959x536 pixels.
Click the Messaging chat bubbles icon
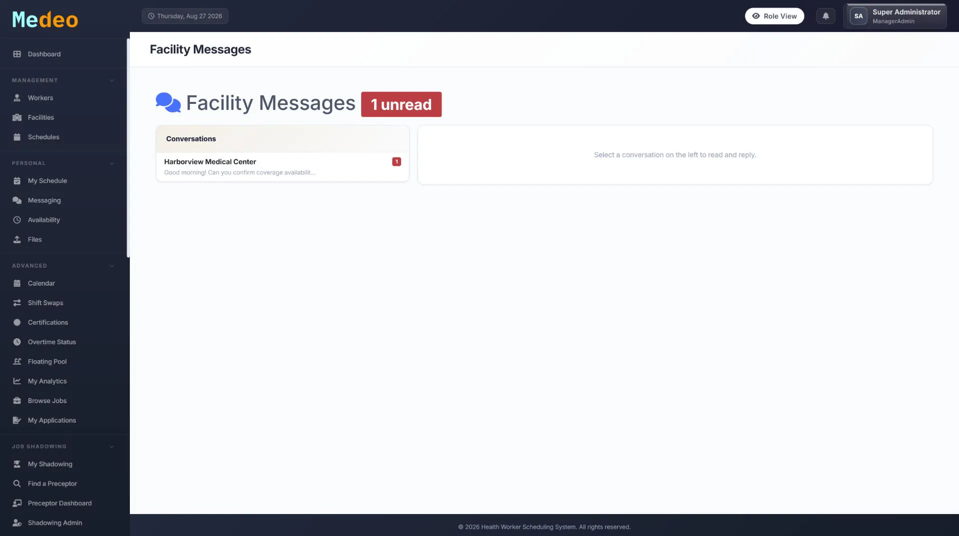[17, 200]
